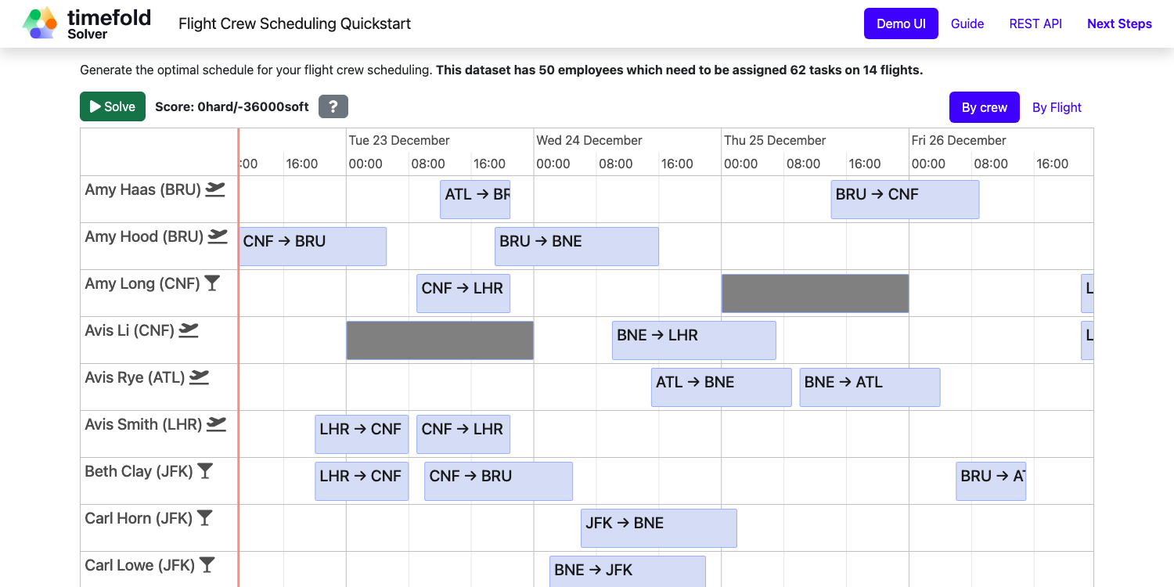The height and width of the screenshot is (587, 1174).
Task: Click the Thu 25 December date header
Action: point(775,140)
